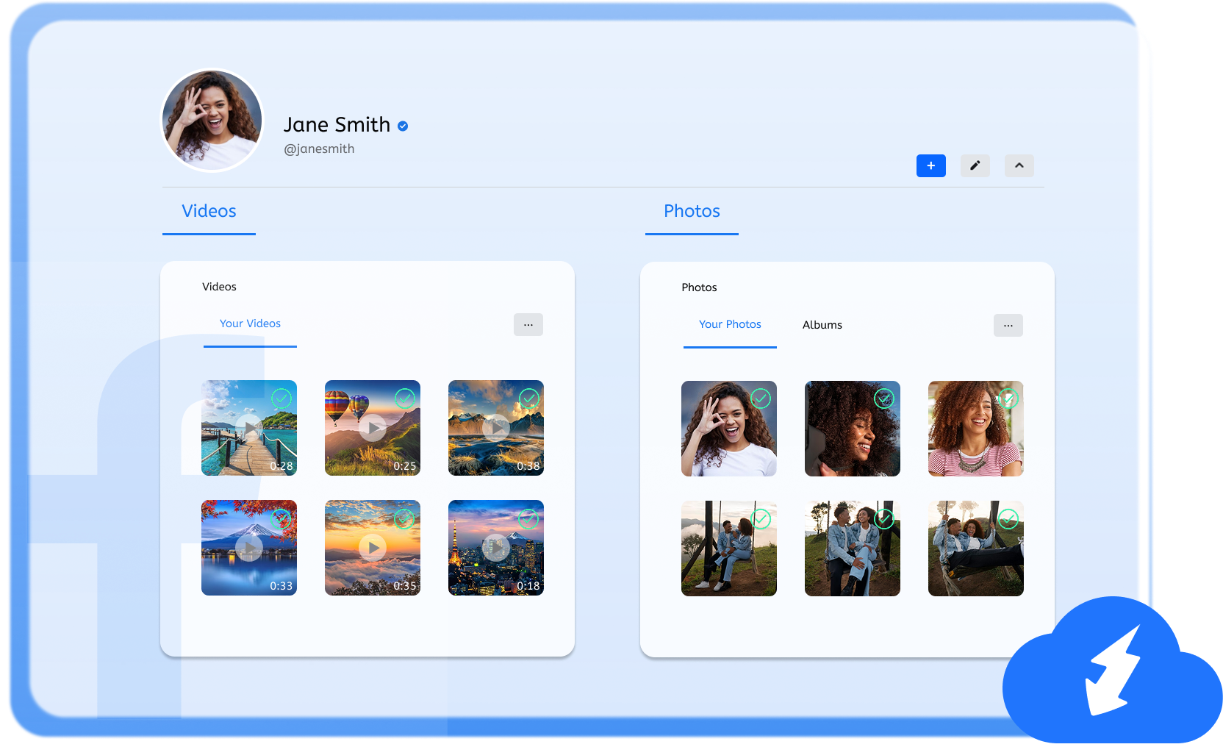
Task: Uncheck the Tokyo city night video 0:18
Action: tap(528, 519)
